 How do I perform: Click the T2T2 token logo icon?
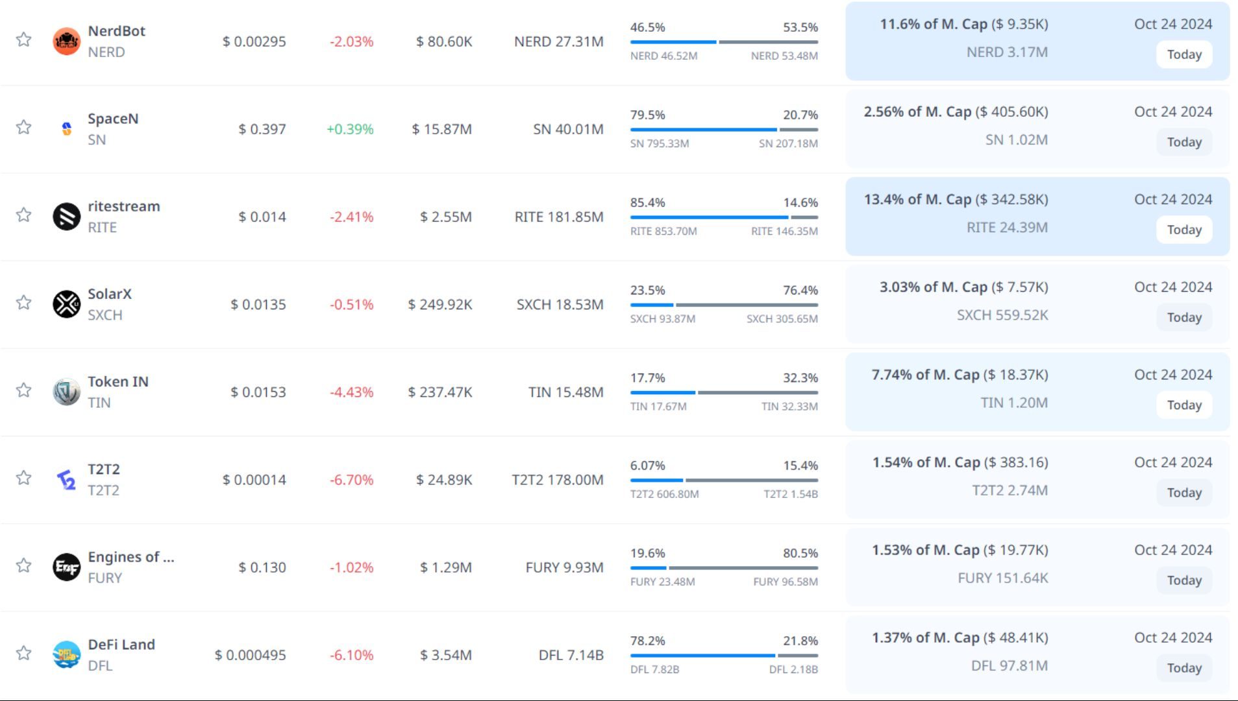coord(66,480)
